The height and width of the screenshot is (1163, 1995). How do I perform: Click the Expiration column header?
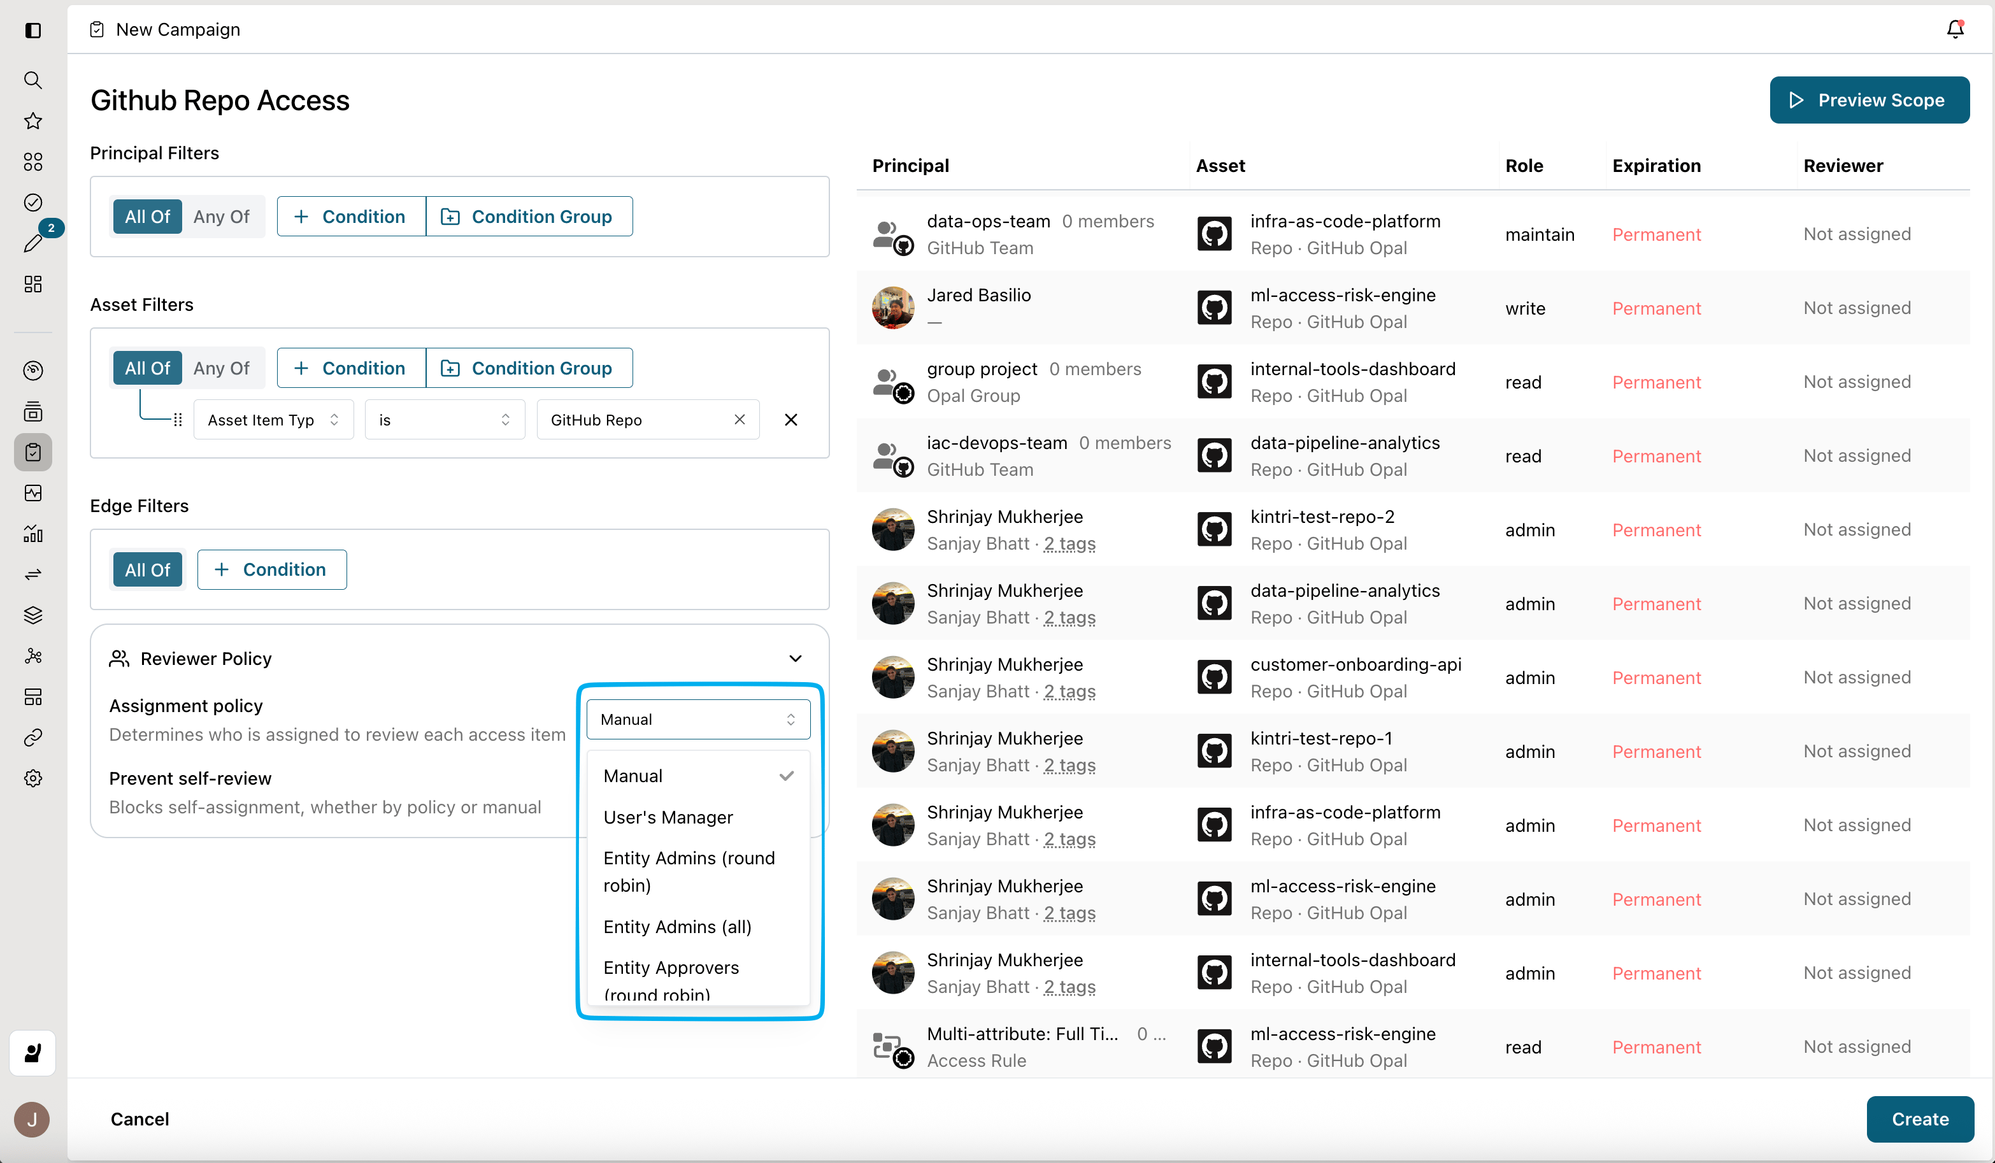[x=1656, y=166]
